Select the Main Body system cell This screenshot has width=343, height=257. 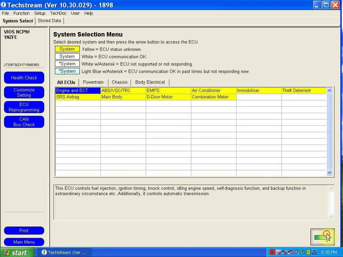123,97
